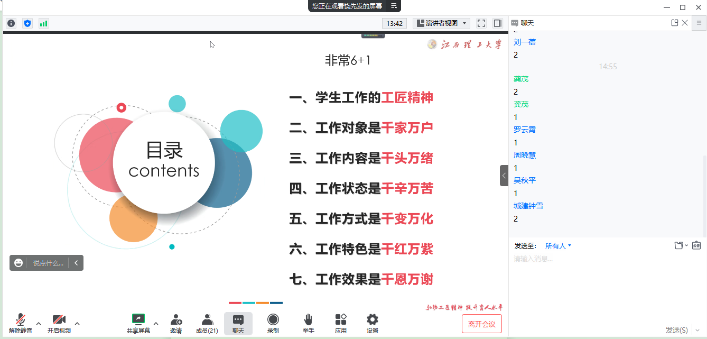
Task: Click the timestamp 14:55 in chat
Action: coord(608,67)
